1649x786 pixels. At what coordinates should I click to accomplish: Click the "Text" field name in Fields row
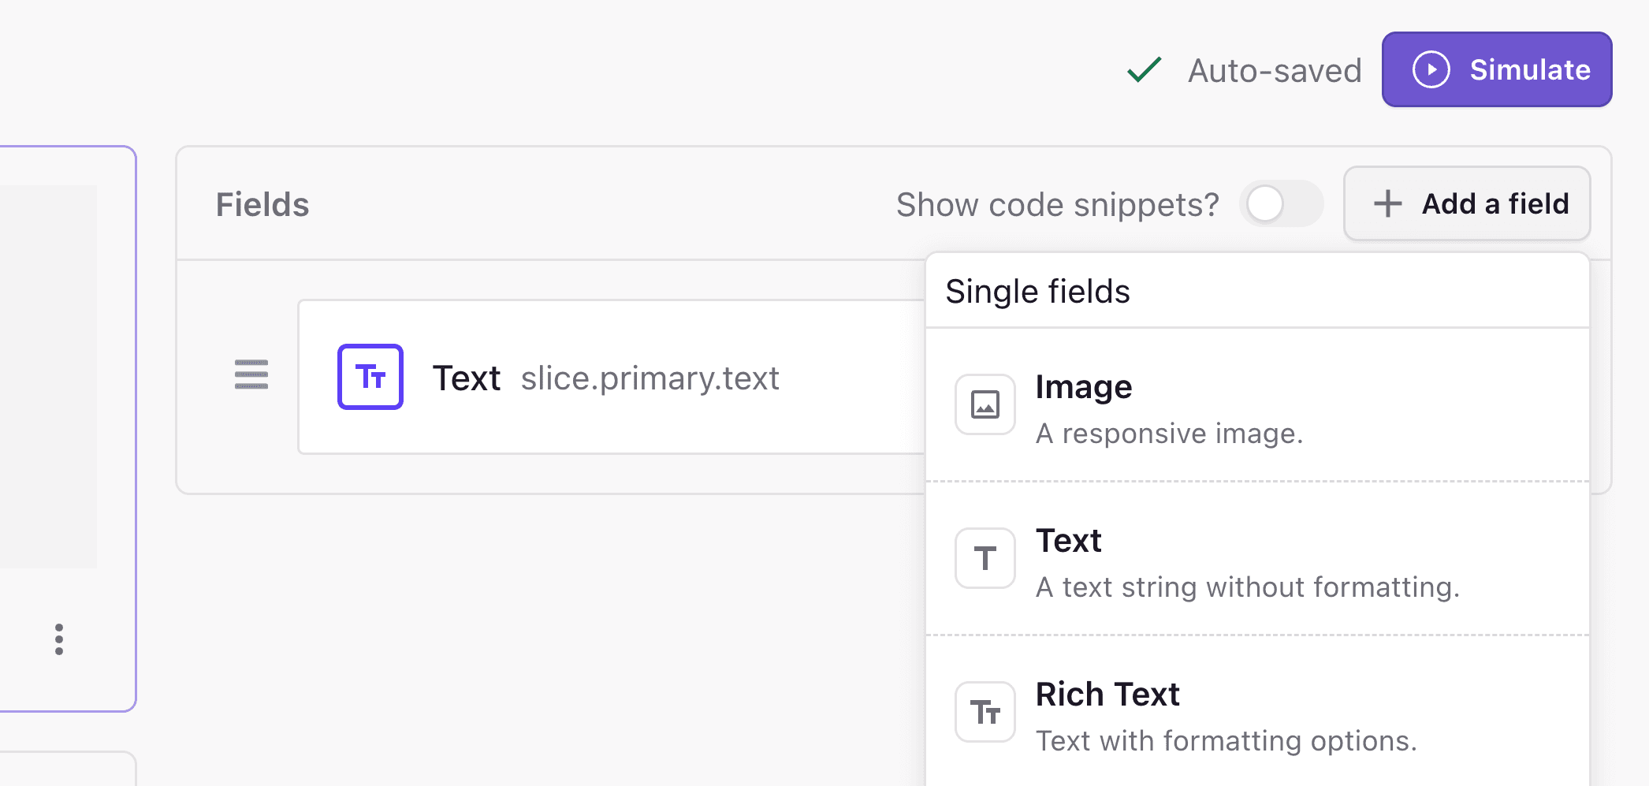pyautogui.click(x=466, y=378)
